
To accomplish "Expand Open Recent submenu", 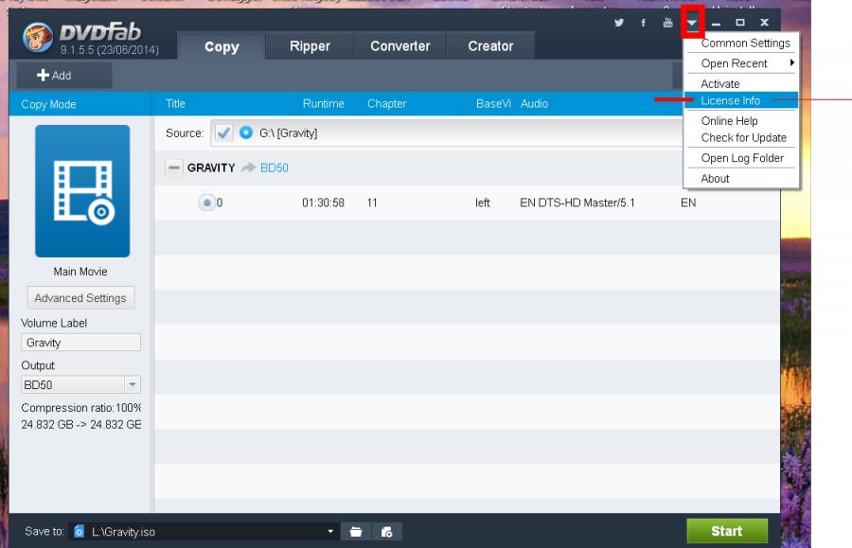I will [x=741, y=63].
